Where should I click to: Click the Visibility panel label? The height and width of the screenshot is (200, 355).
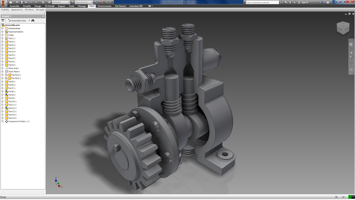pyautogui.click(x=5, y=10)
